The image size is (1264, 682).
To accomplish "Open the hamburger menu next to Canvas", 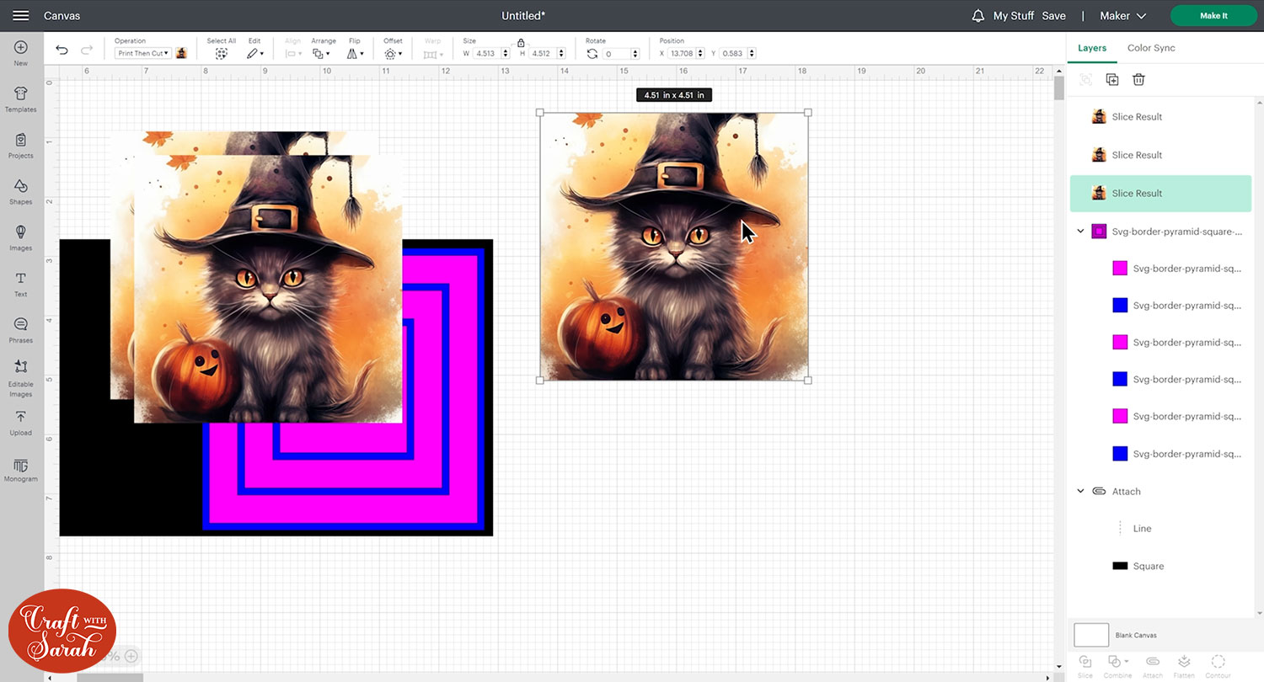I will (x=21, y=14).
